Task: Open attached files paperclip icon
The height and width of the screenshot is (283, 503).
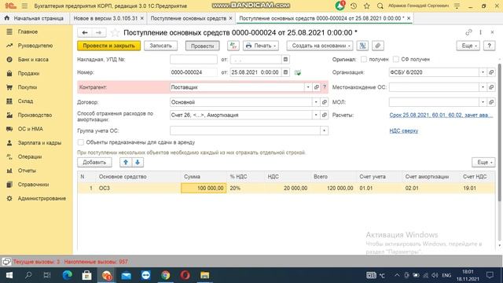Action: (377, 46)
